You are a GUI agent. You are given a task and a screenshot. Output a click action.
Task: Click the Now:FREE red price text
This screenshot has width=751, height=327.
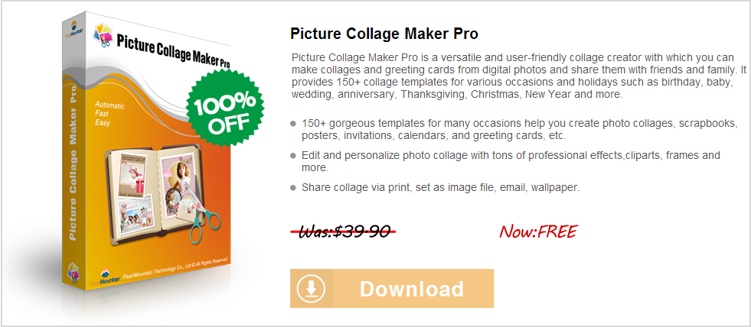[x=538, y=231]
